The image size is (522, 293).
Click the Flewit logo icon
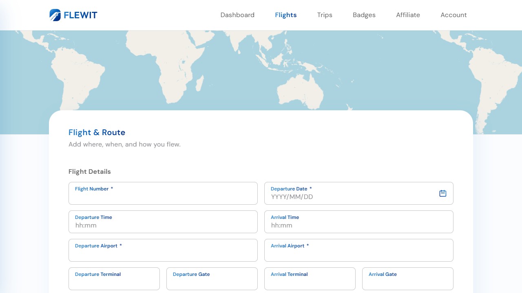55,15
